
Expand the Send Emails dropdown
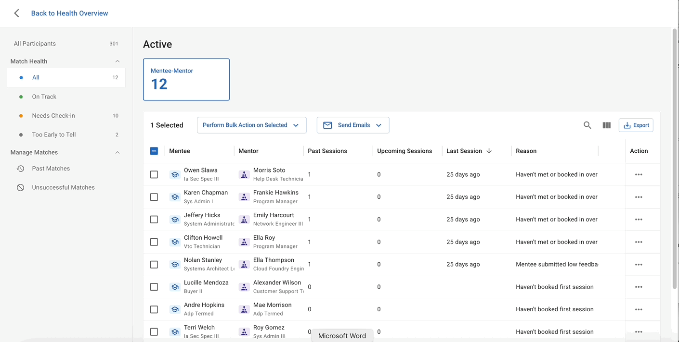click(353, 125)
